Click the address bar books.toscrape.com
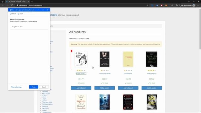Image resolution: width=201 pixels, height=113 pixels. coord(35,5)
